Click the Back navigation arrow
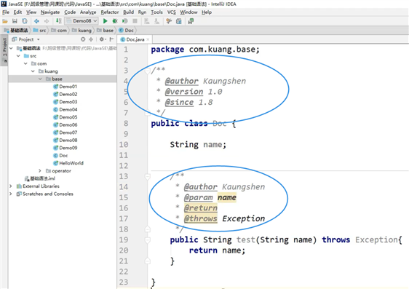The image size is (409, 289). [x=36, y=21]
